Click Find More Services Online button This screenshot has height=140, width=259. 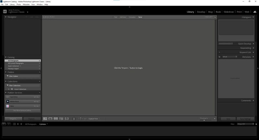23,111
